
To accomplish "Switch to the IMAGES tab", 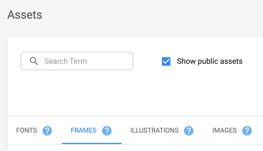I will pyautogui.click(x=225, y=130).
